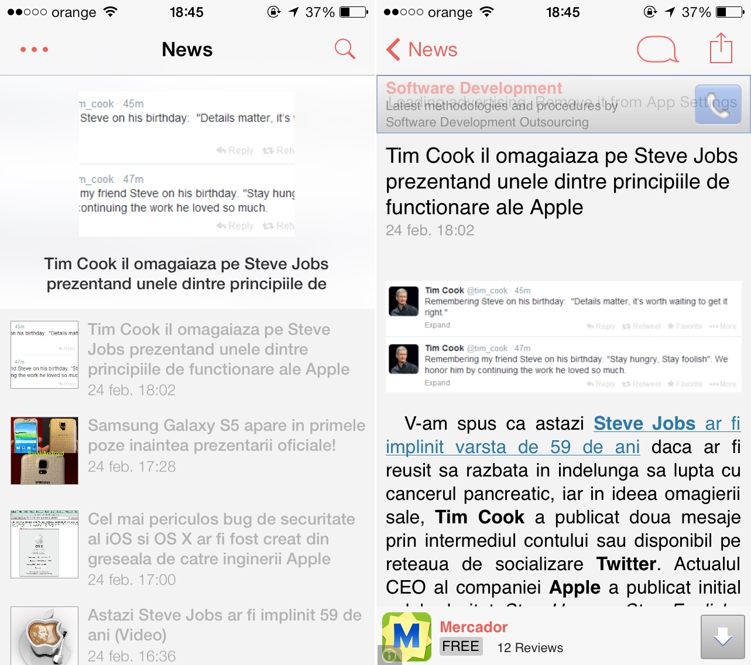Image resolution: width=751 pixels, height=665 pixels.
Task: Open the Software Development ad title
Action: [x=474, y=88]
